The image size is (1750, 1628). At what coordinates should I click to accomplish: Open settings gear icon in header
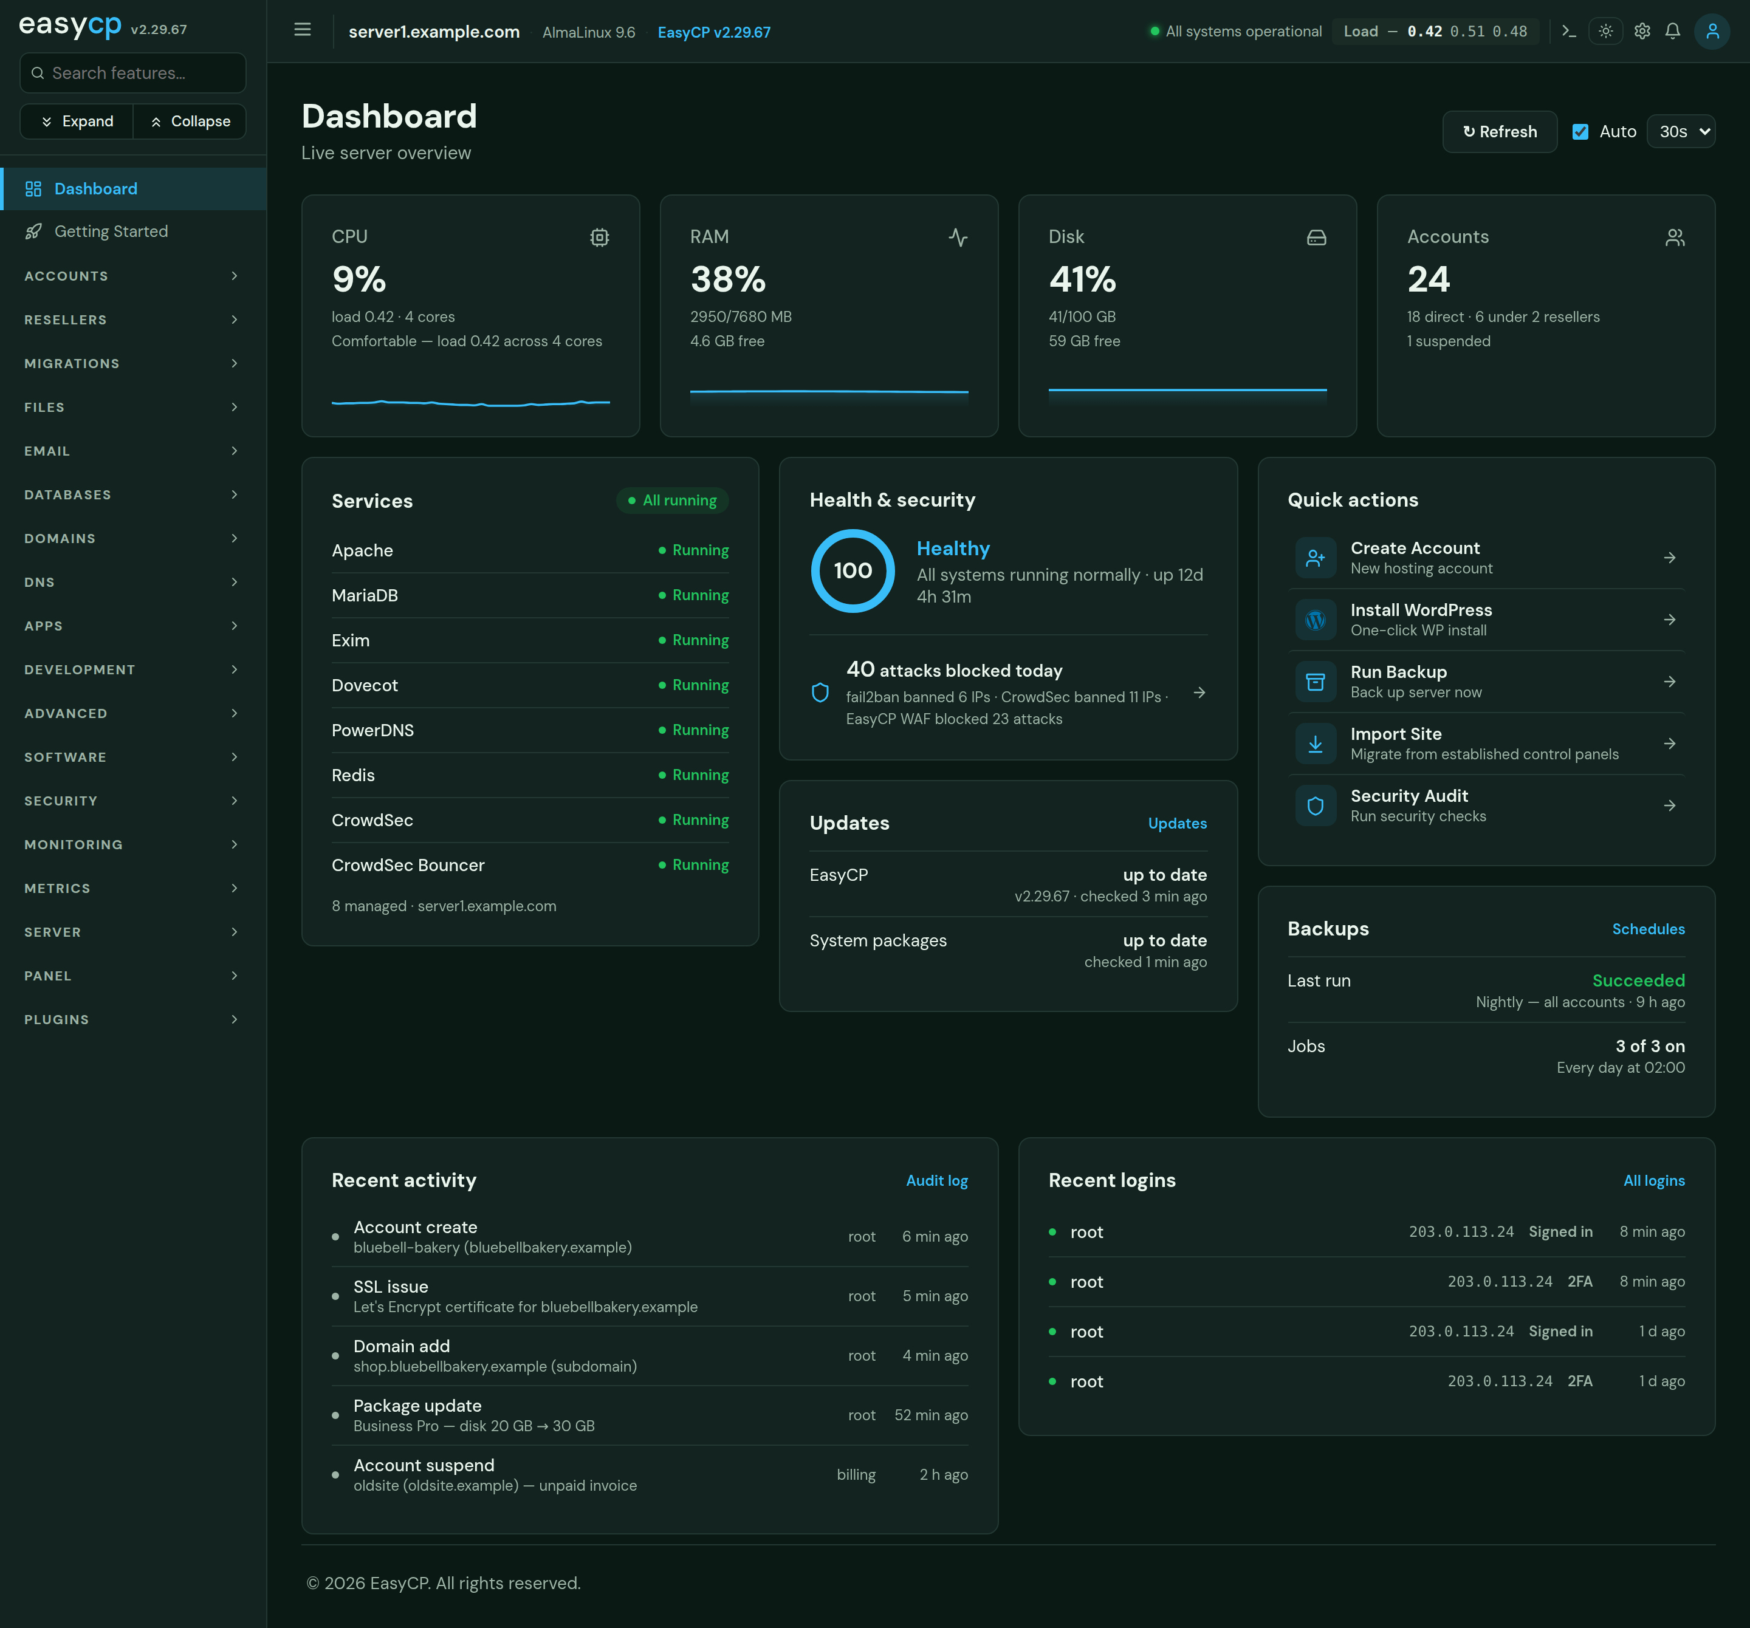(x=1642, y=31)
